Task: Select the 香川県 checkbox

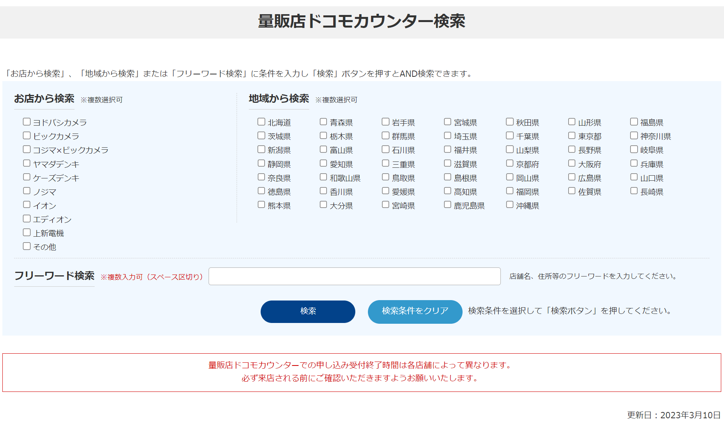Action: 323,191
